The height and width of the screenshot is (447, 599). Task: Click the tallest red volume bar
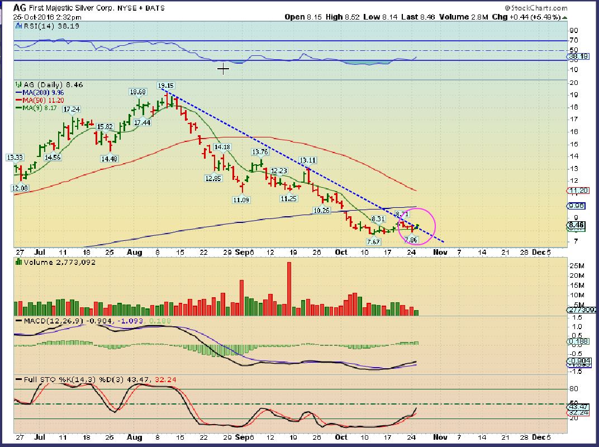pyautogui.click(x=289, y=288)
